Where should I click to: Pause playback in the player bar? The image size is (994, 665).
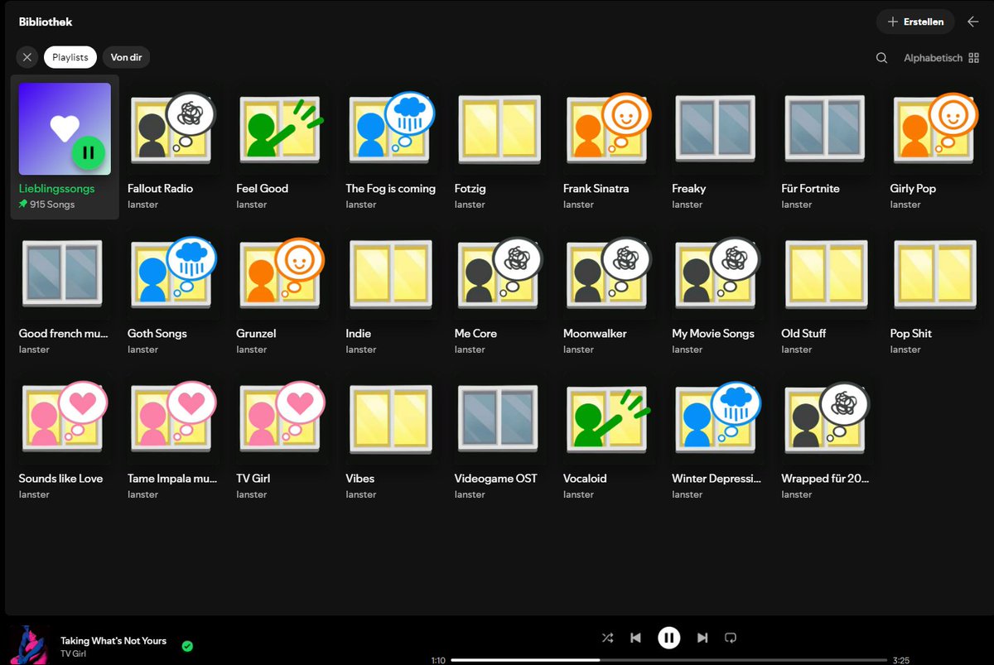(x=669, y=638)
